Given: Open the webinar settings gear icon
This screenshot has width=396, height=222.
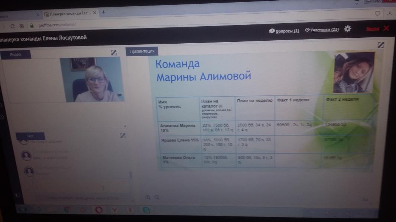Looking at the screenshot, I should point(347,29).
